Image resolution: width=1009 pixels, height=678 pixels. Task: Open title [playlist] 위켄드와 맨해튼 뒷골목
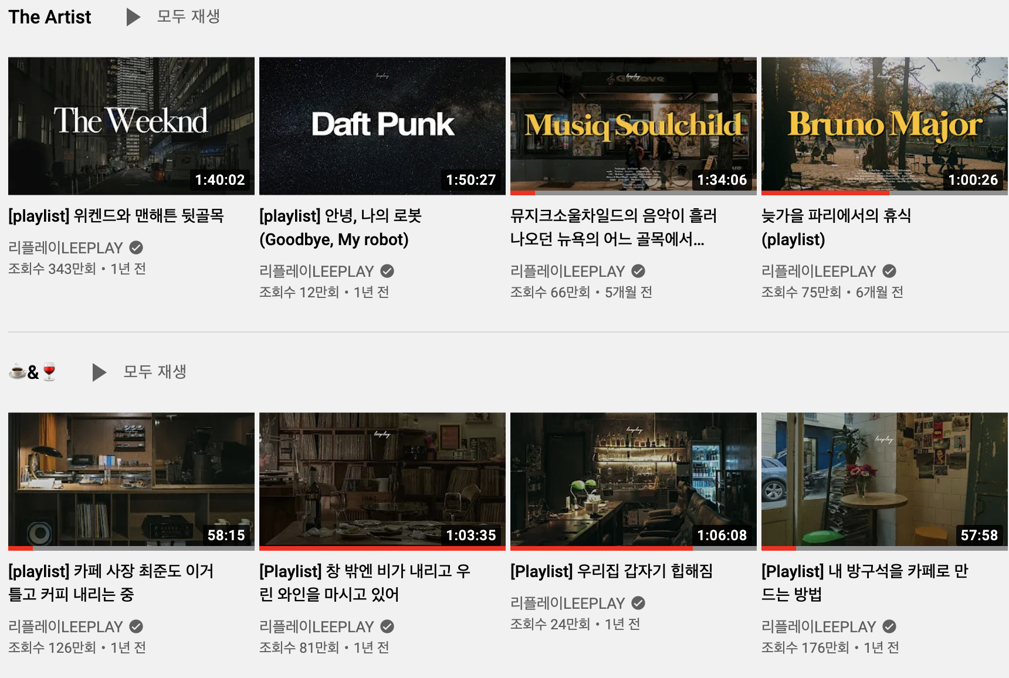click(x=116, y=216)
